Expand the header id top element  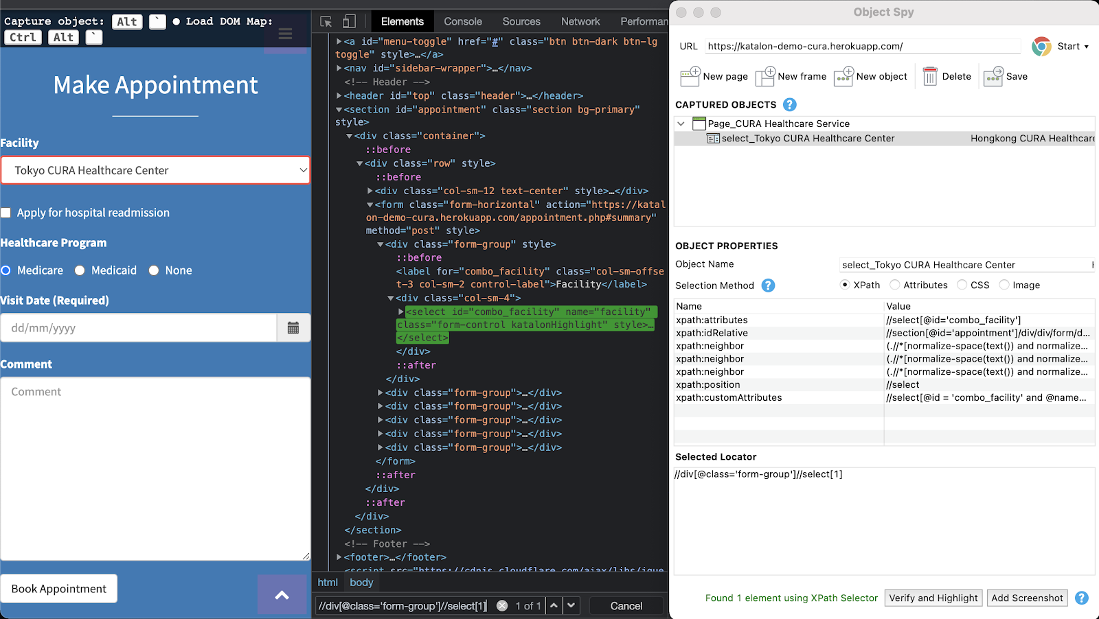[339, 95]
